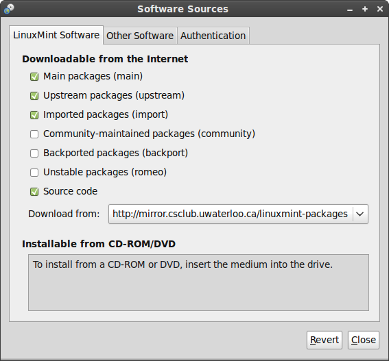
Task: Disable Upstream packages (upstream)
Action: coord(34,96)
